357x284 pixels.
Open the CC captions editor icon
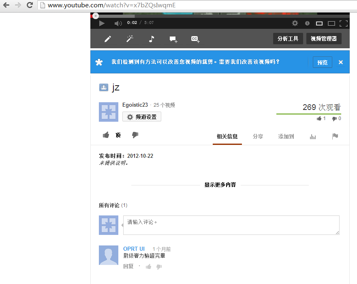click(x=195, y=39)
